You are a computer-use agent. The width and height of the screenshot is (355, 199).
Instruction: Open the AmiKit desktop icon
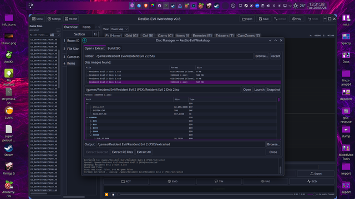click(x=9, y=57)
